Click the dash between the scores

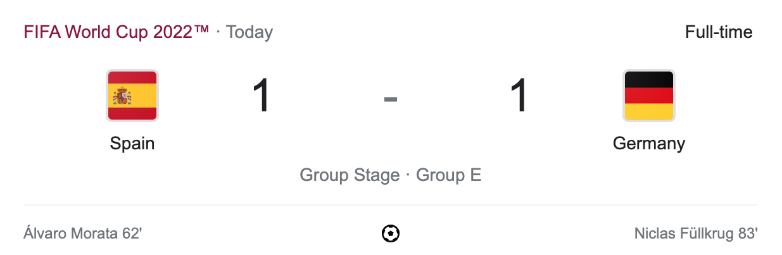[391, 98]
